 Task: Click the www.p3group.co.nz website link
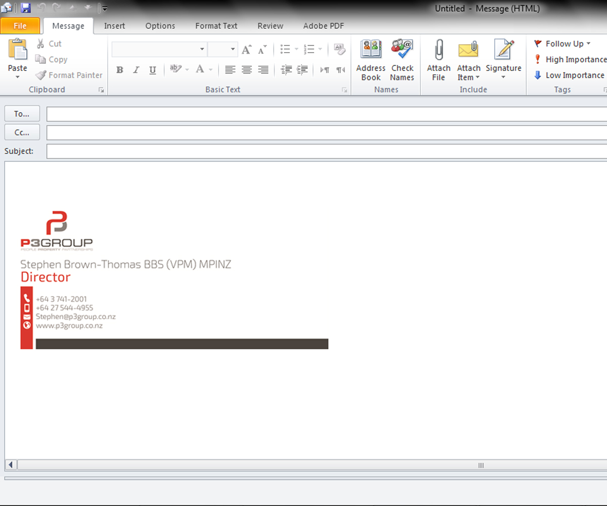tap(69, 326)
